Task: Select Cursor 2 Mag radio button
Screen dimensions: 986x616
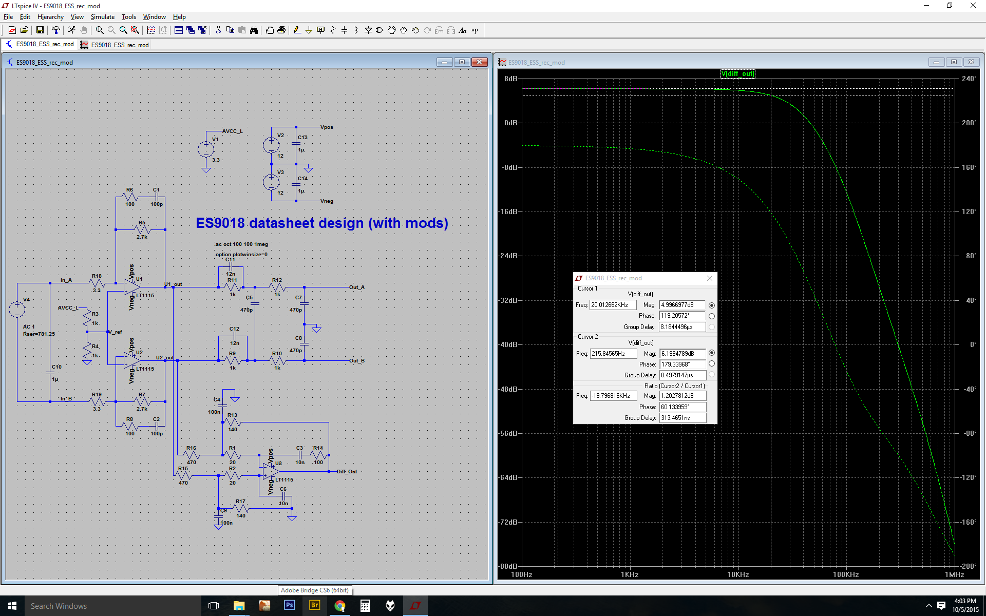Action: point(712,353)
